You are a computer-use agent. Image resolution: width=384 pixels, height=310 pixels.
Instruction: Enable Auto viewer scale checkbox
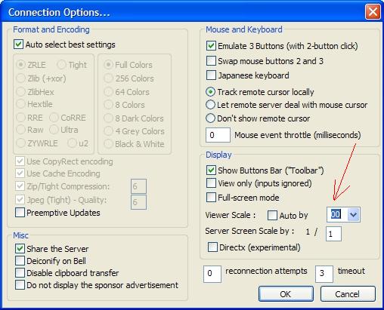pos(272,216)
